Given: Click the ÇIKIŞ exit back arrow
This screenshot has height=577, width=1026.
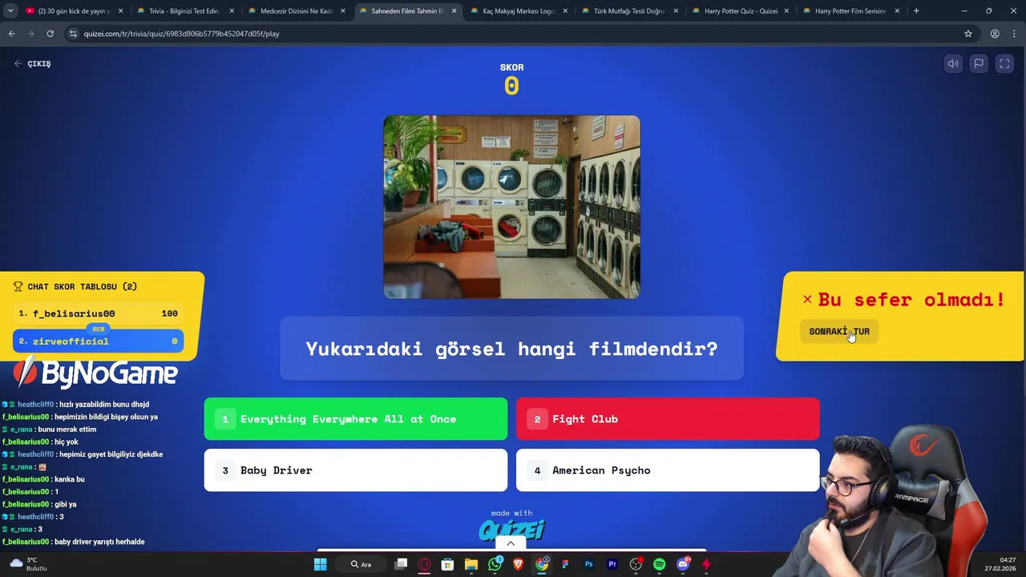Looking at the screenshot, I should click(18, 63).
